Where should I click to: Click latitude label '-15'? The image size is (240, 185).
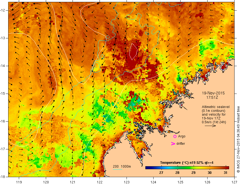[x=3, y=94]
